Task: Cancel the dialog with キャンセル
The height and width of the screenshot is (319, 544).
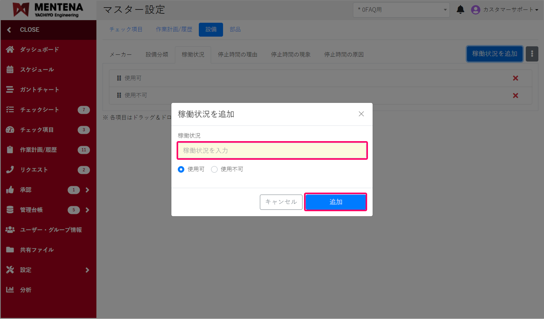Action: pos(281,202)
